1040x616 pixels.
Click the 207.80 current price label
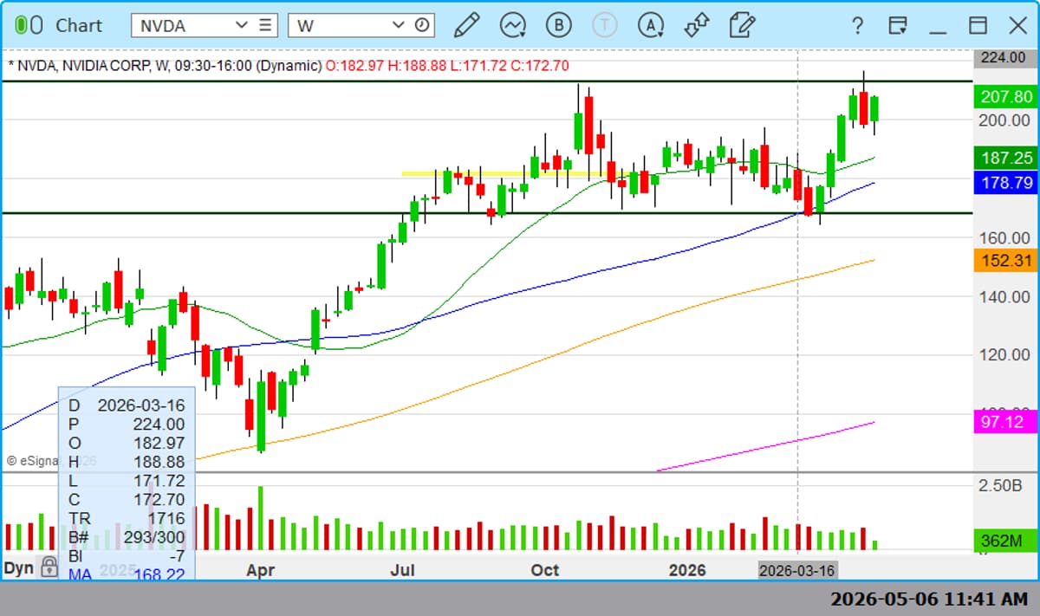point(1005,97)
